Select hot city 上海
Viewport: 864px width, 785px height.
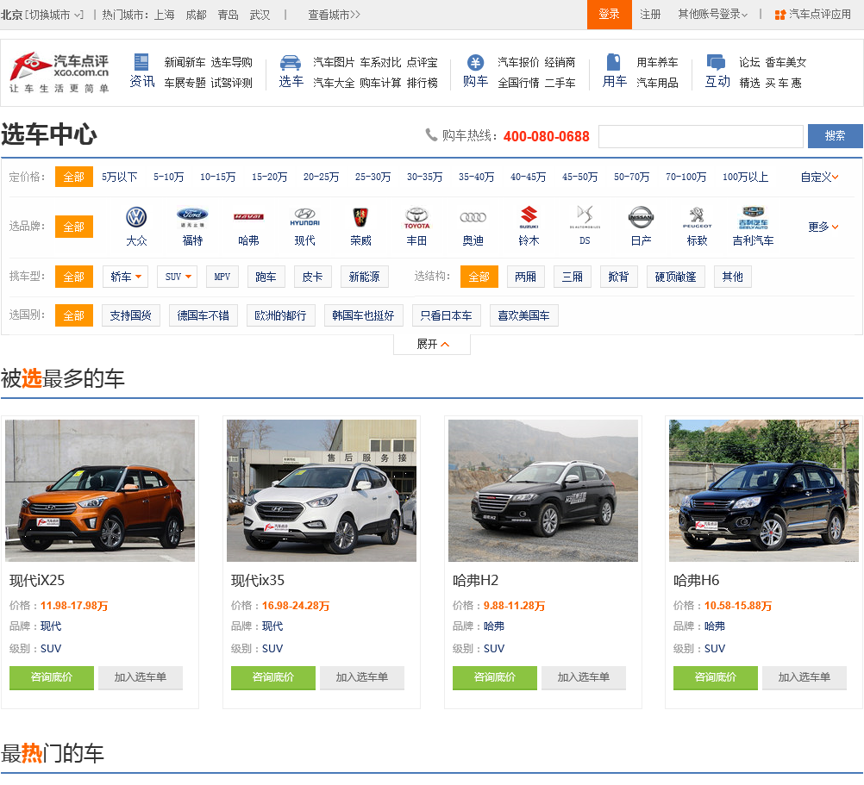point(164,15)
